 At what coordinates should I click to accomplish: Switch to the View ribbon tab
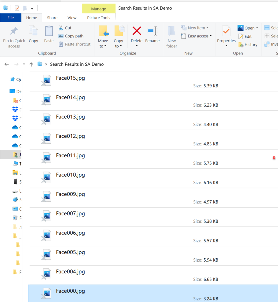(x=72, y=18)
